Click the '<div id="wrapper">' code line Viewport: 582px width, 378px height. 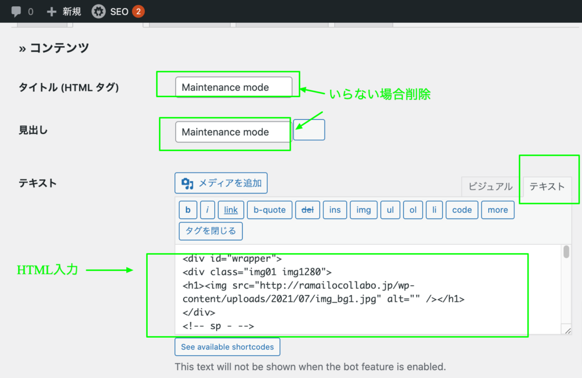[232, 259]
